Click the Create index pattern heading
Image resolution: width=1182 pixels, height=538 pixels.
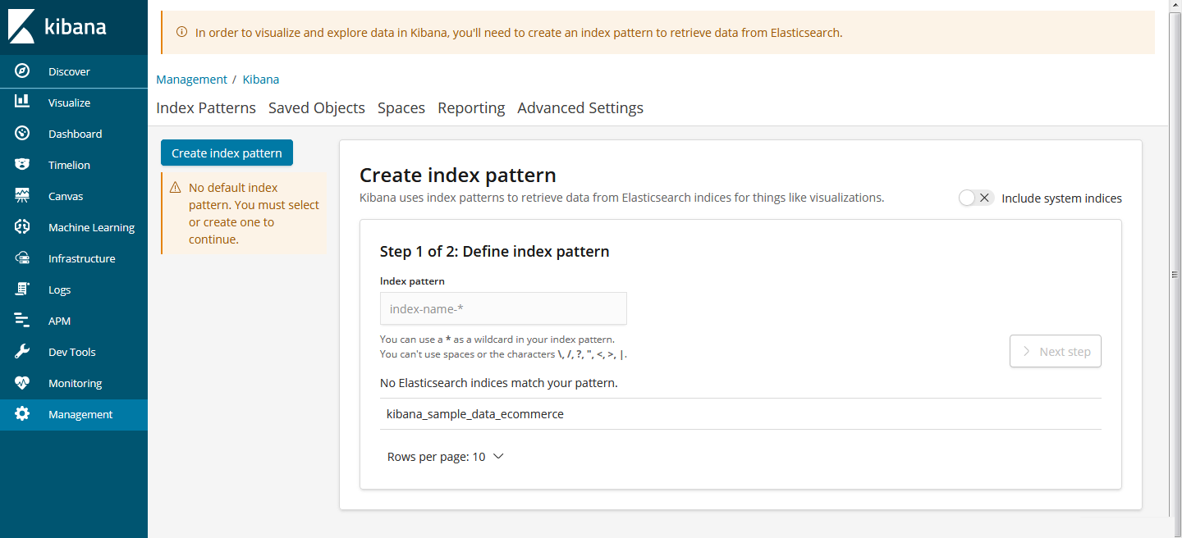(x=458, y=175)
